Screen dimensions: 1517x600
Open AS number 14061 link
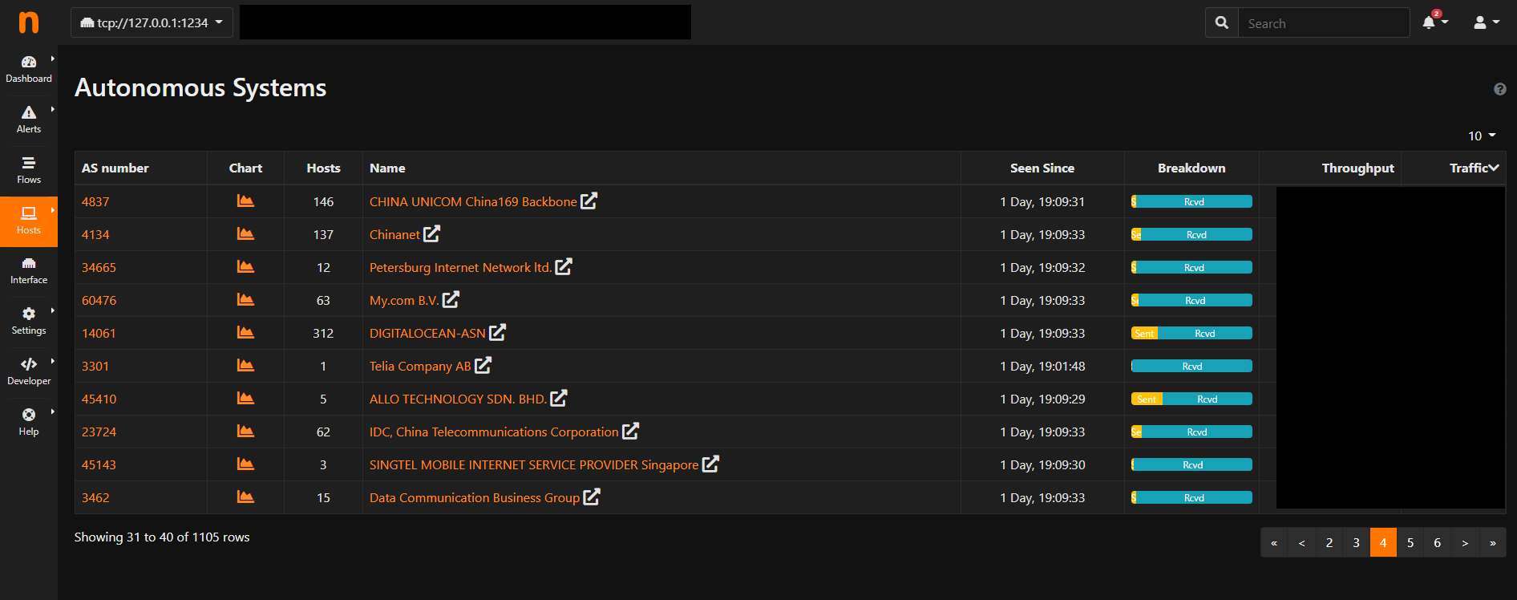[x=99, y=333]
